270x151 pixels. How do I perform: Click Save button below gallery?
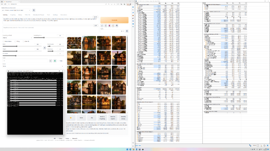[x=81, y=118]
